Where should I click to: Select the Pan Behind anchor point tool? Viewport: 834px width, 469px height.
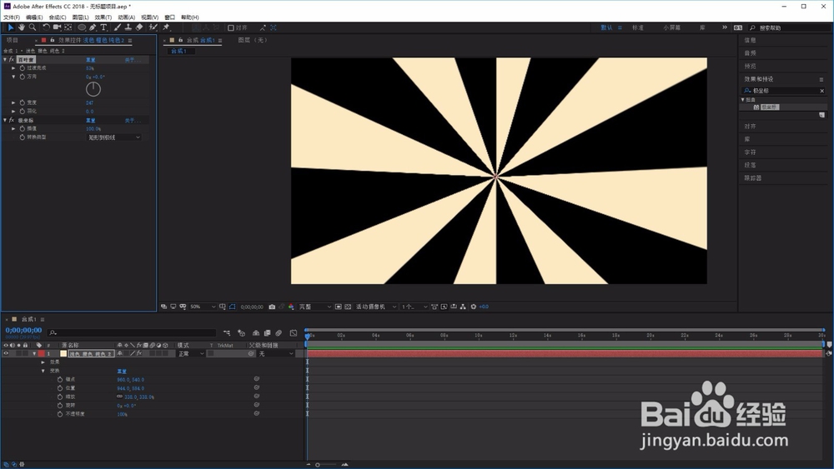pyautogui.click(x=68, y=27)
